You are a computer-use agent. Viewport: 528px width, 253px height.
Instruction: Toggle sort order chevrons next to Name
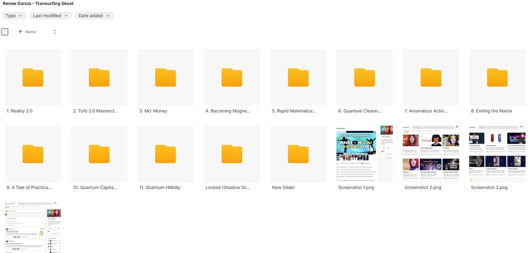(x=55, y=32)
